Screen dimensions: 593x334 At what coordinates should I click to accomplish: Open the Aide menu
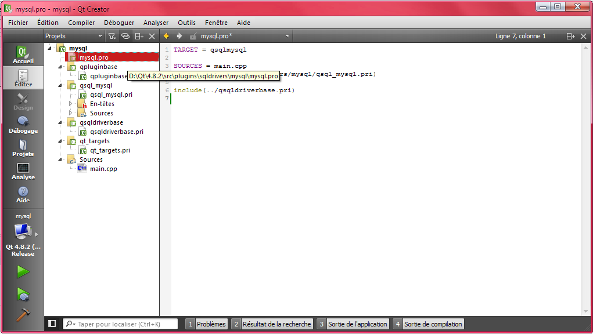pyautogui.click(x=243, y=23)
